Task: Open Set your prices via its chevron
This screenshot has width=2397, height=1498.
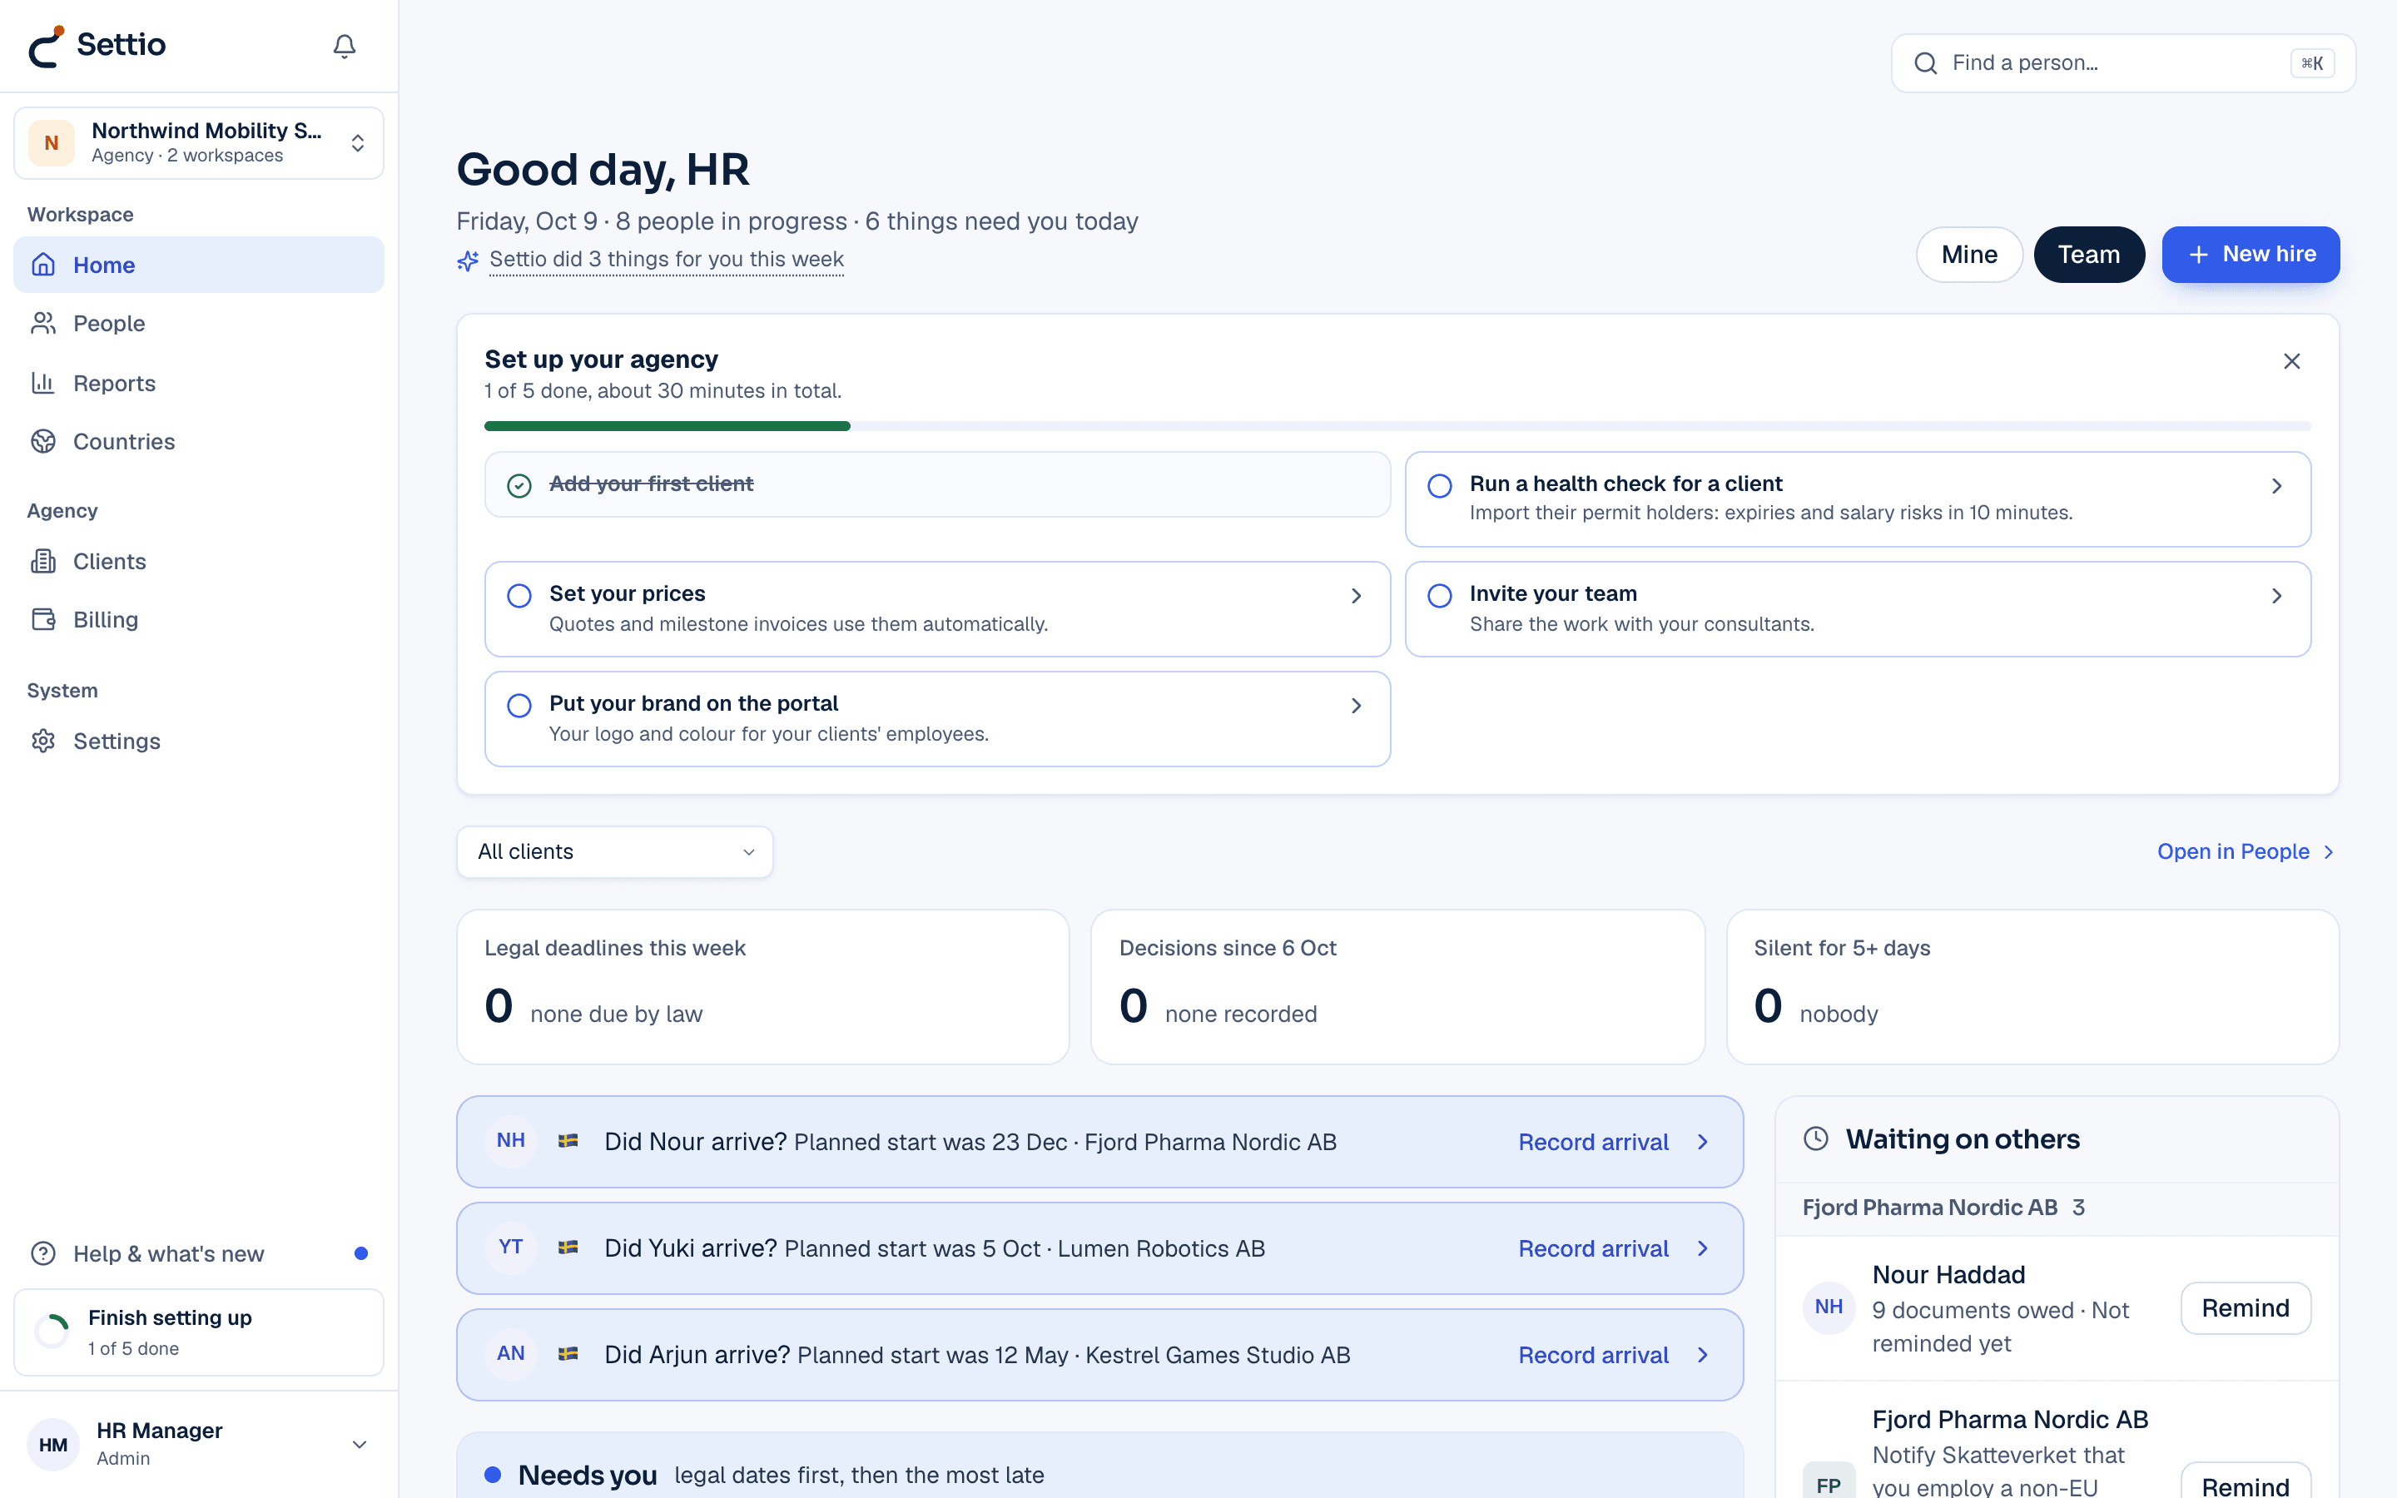Action: (x=1356, y=595)
